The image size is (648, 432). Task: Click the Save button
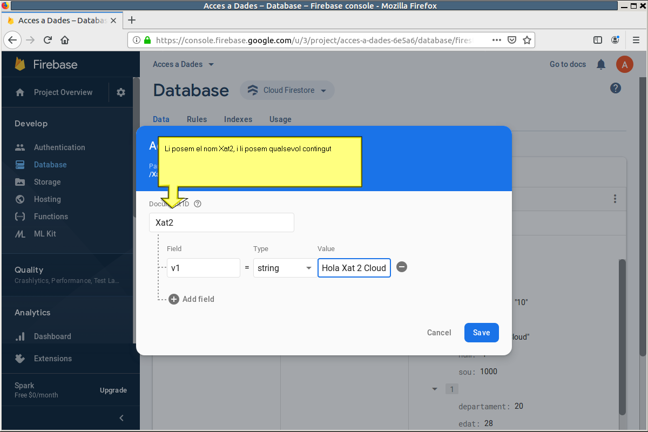(482, 333)
